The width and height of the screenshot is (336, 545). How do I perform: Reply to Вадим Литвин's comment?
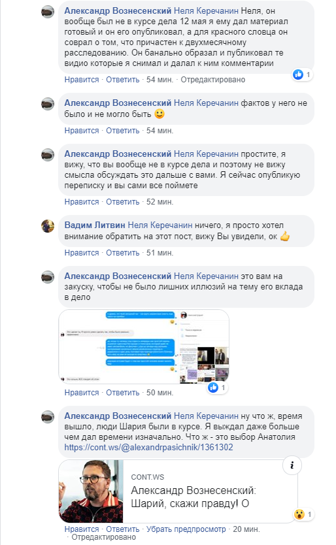(122, 253)
